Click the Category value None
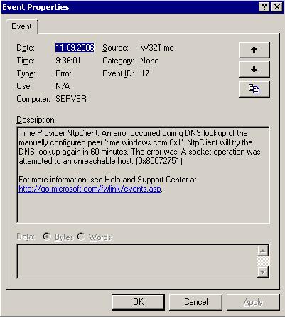 click(x=149, y=61)
